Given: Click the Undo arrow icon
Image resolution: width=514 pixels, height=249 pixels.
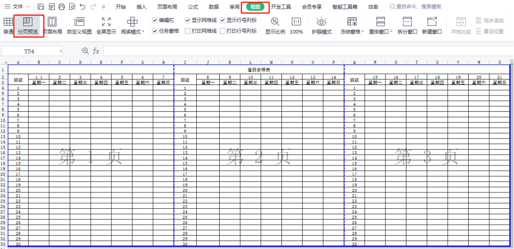Looking at the screenshot, I should (x=83, y=6).
